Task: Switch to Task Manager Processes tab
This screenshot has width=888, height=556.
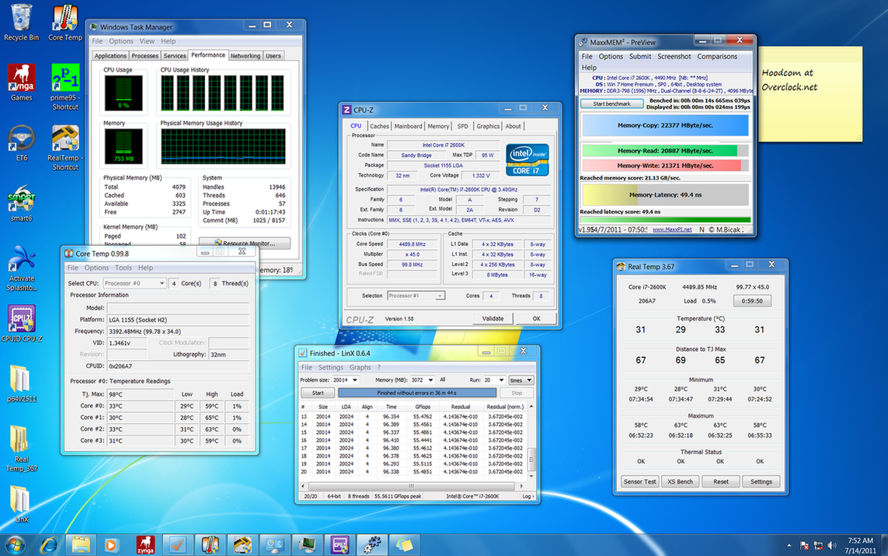Action: click(x=145, y=55)
